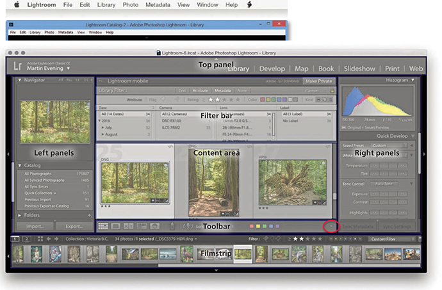Click the Lightroom mobile sync icon

click(x=101, y=81)
